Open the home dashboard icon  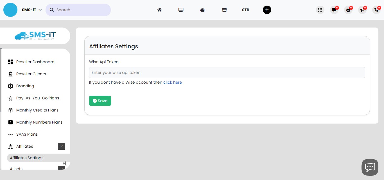[159, 10]
